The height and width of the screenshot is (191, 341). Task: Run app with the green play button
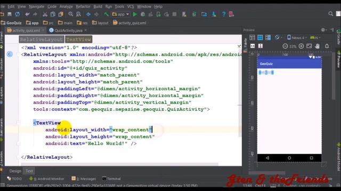135,14
